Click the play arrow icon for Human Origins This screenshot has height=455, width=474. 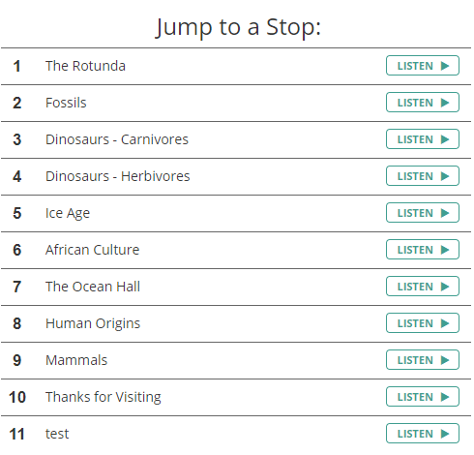click(x=445, y=323)
